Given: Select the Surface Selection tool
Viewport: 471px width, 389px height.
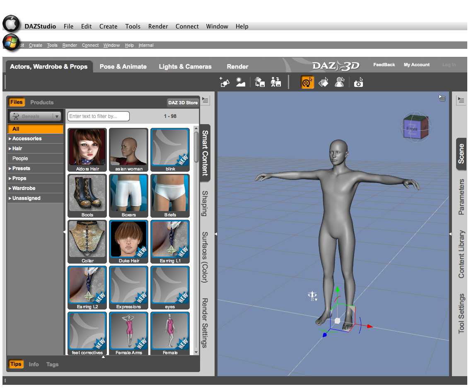Looking at the screenshot, I should pyautogui.click(x=324, y=82).
